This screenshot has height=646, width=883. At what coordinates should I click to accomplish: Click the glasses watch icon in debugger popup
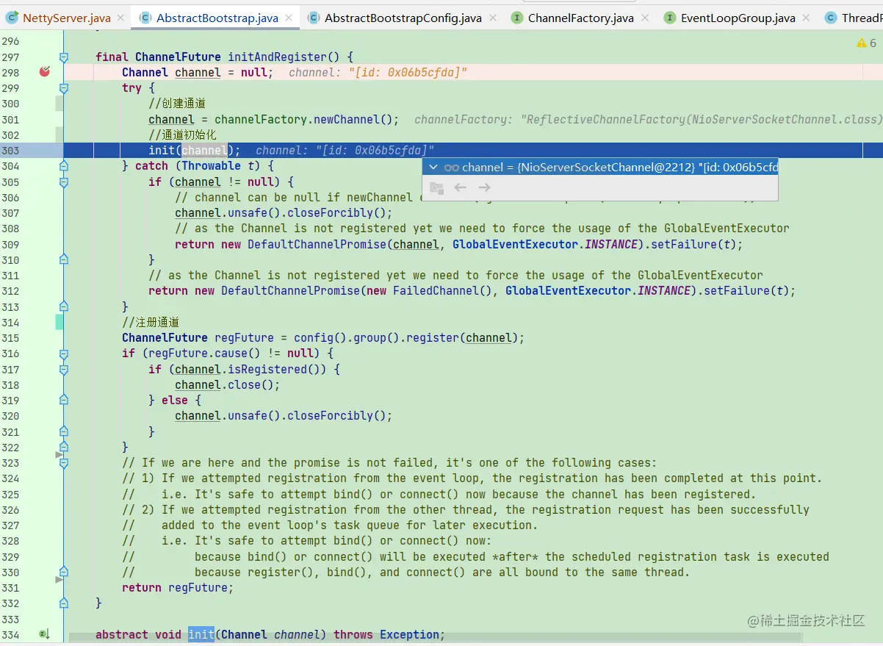click(452, 168)
